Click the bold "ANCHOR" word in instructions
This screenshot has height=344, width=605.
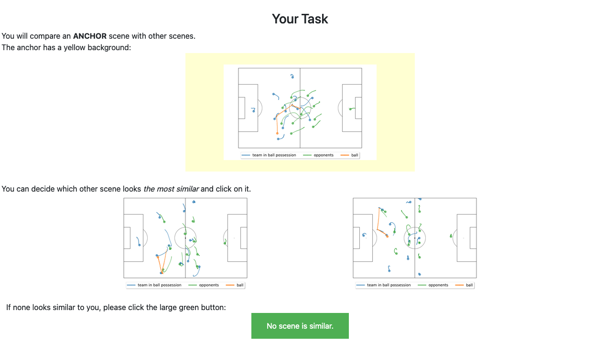(x=90, y=36)
